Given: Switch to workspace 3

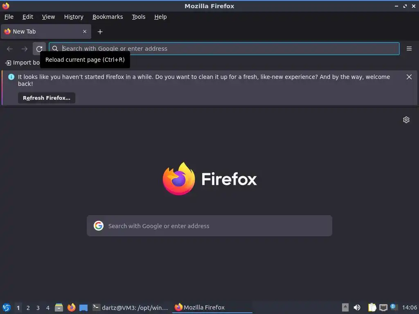Looking at the screenshot, I should coord(38,308).
